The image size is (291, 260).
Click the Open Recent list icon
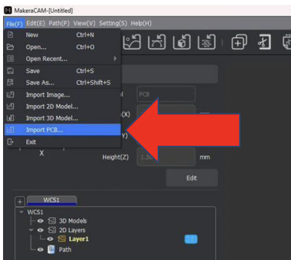coord(10,59)
